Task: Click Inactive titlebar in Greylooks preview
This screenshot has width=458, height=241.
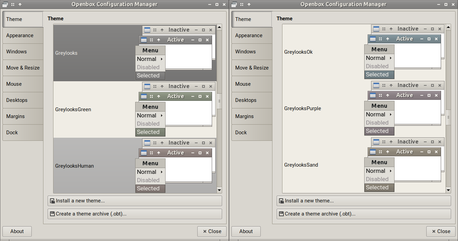Action: (x=179, y=30)
